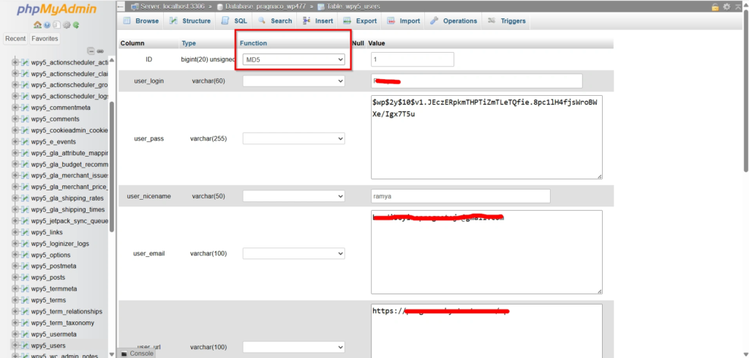Click the user_nicename field containing ramya

click(461, 196)
